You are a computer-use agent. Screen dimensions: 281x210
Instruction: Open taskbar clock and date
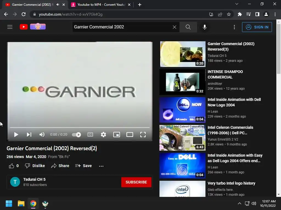pos(268,203)
